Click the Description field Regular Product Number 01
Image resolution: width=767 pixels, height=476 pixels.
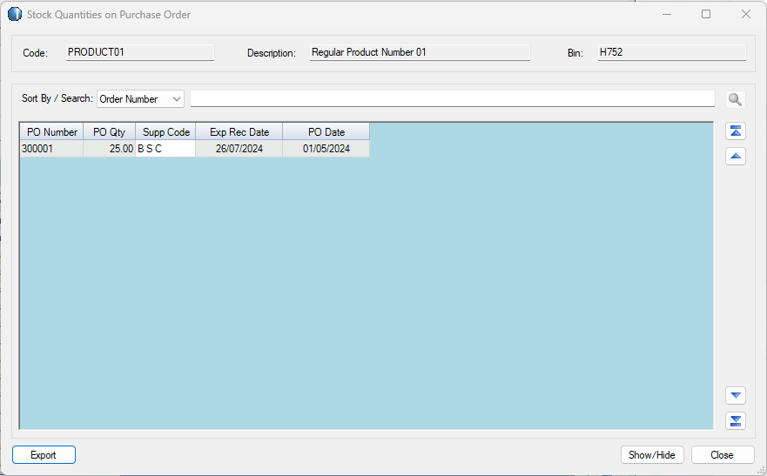tap(420, 52)
